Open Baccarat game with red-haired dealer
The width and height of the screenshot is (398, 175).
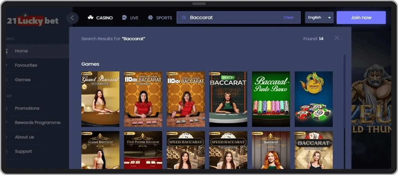pos(271,150)
